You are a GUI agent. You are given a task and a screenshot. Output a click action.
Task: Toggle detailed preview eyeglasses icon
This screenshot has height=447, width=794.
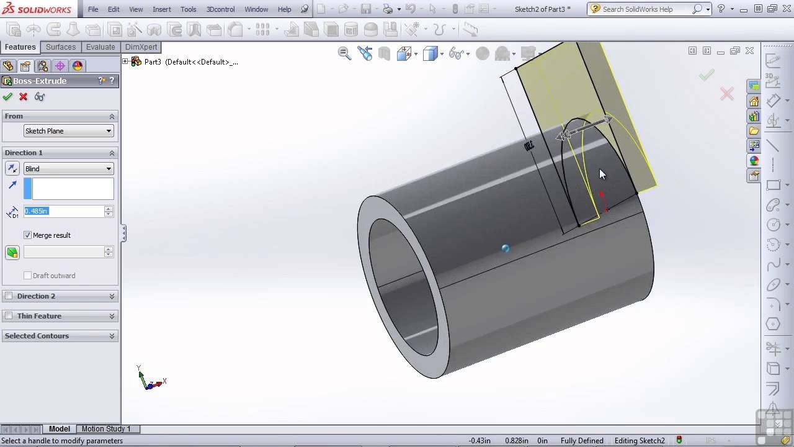coord(40,97)
